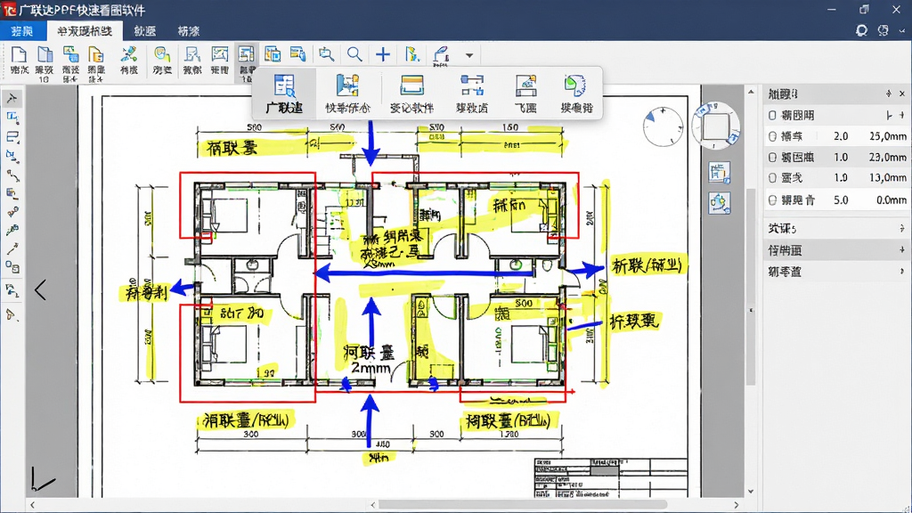
Task: Expand the ribbon chevron at top right
Action: pyautogui.click(x=903, y=31)
